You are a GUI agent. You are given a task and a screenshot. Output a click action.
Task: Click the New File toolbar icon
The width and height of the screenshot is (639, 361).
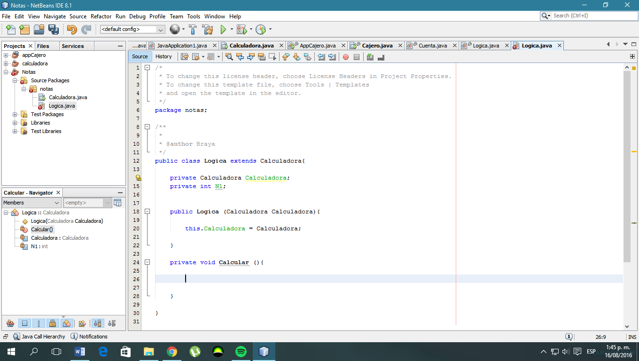point(10,29)
